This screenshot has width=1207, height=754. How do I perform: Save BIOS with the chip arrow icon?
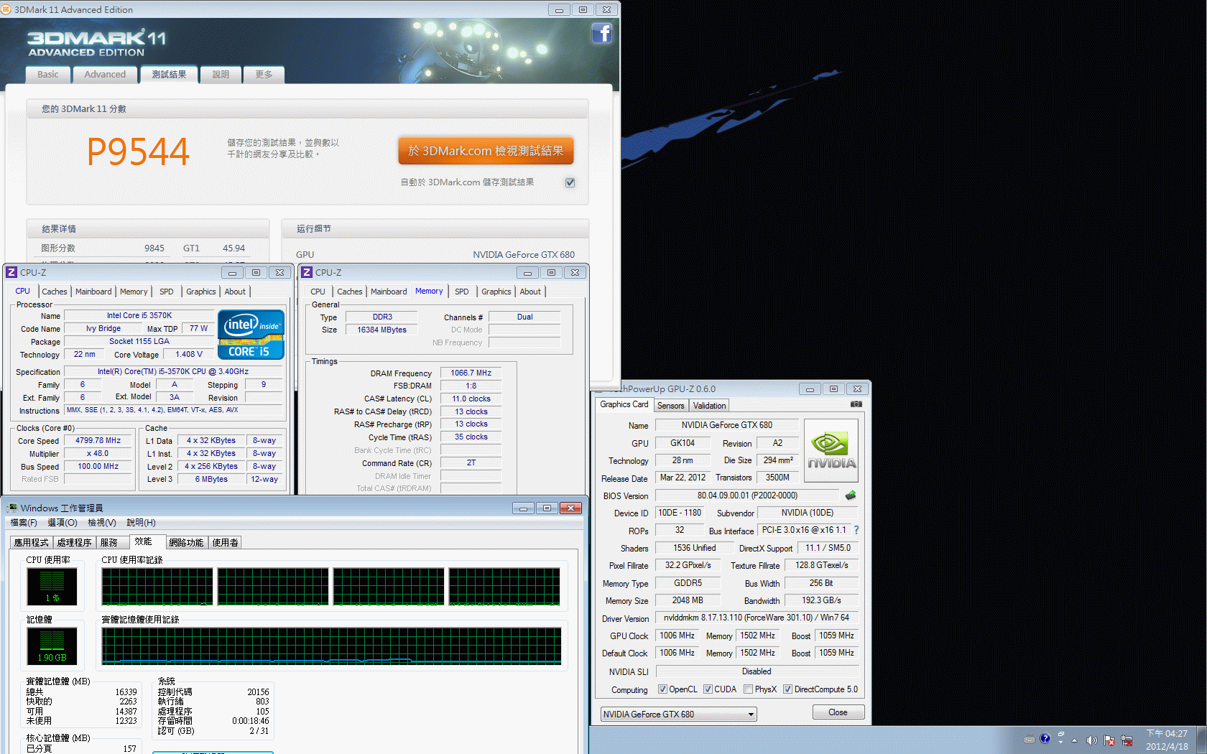(851, 495)
